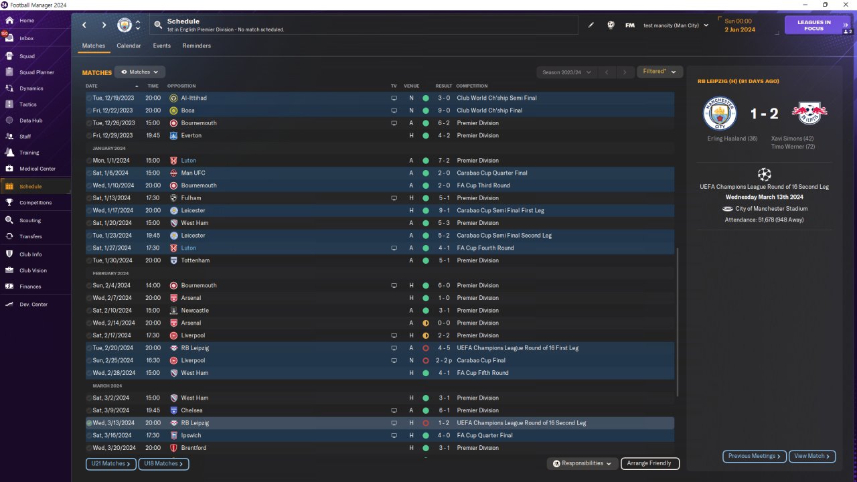Click the date Sun 00:00 2 Jun 2024
The height and width of the screenshot is (482, 857).
[740, 25]
